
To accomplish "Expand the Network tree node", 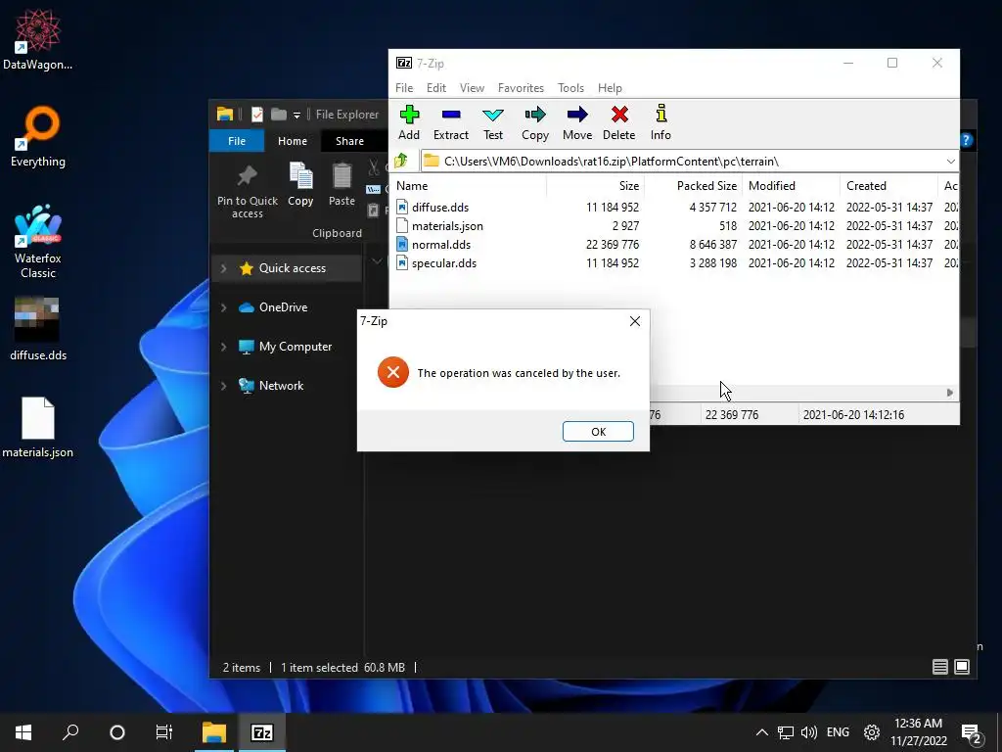I will pyautogui.click(x=224, y=386).
